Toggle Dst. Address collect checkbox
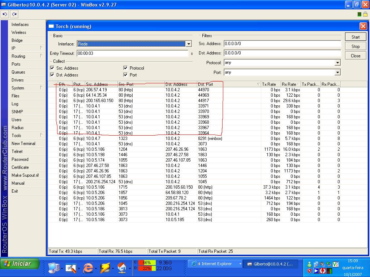 click(52, 75)
